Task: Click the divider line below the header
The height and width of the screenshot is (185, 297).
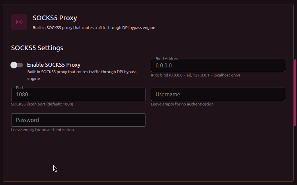Action: pos(148,37)
